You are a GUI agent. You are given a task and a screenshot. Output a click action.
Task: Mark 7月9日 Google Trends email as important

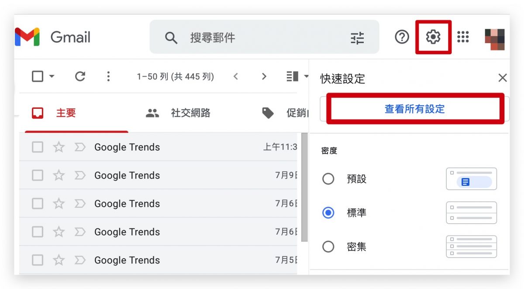pos(80,175)
